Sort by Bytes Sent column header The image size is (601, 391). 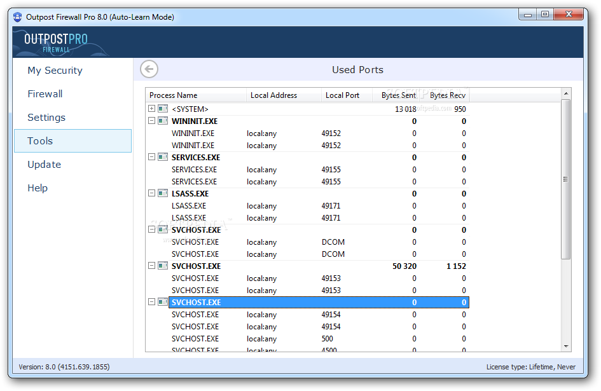(x=396, y=95)
